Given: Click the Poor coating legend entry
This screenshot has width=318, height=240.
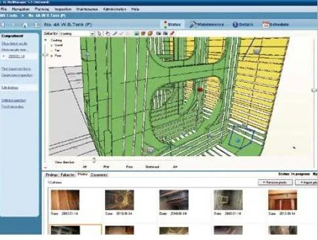Looking at the screenshot, I should click(x=58, y=56).
